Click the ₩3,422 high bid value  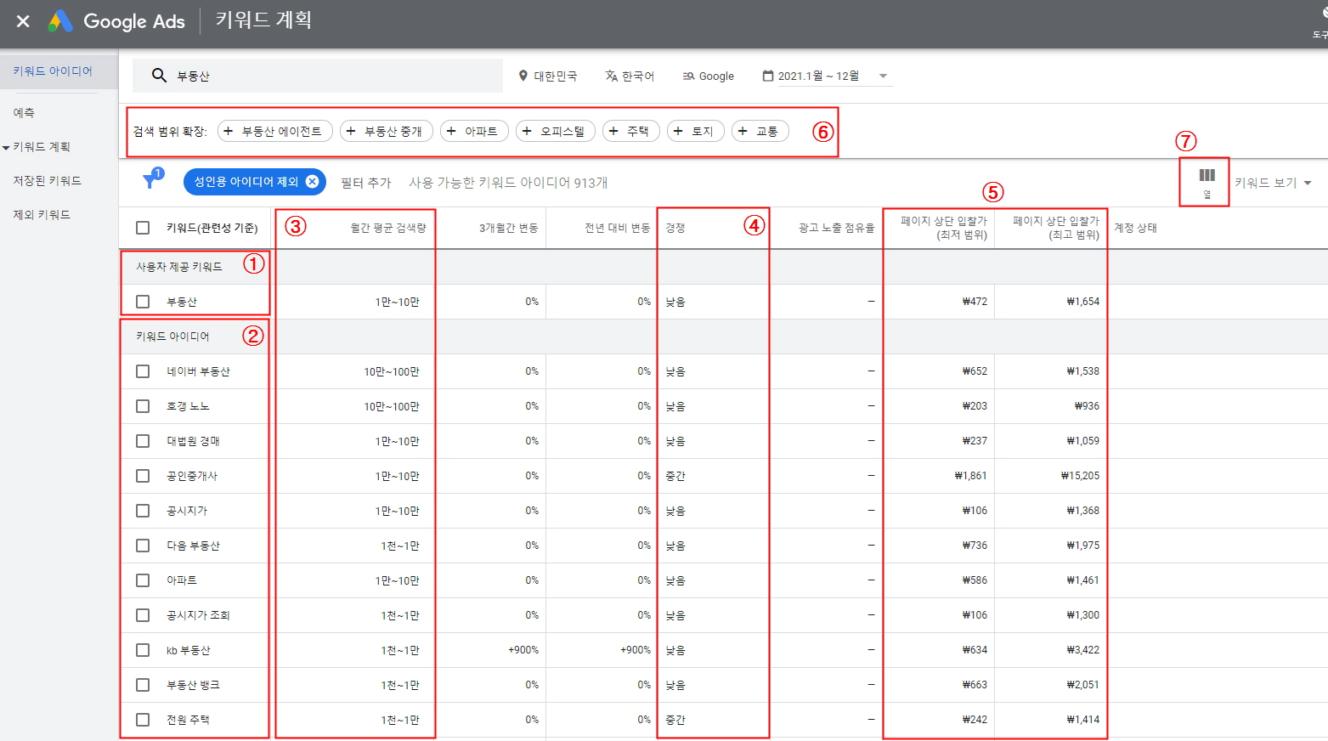[1083, 650]
